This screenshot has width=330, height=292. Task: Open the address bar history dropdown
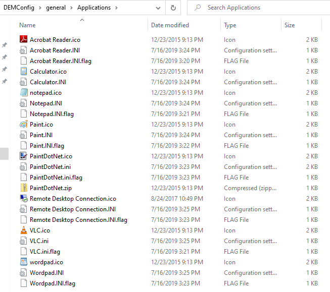coord(158,8)
